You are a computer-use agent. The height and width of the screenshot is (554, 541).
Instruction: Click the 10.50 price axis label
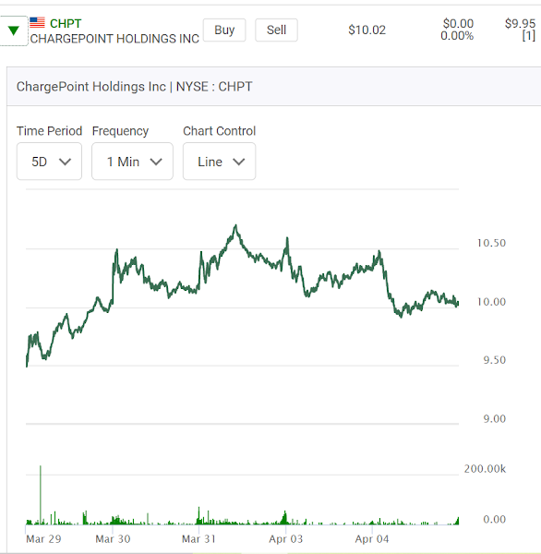pos(491,243)
